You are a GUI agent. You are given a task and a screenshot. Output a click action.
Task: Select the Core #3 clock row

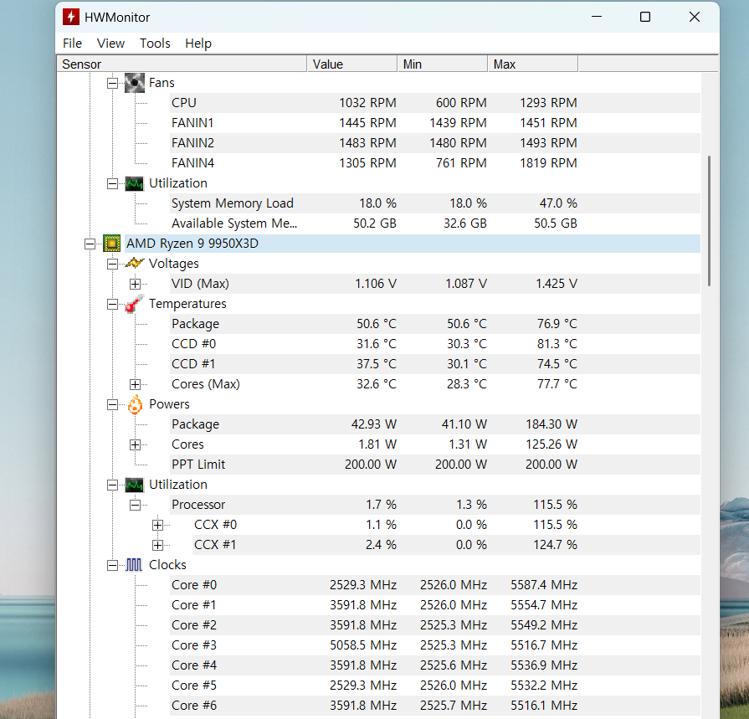435,645
